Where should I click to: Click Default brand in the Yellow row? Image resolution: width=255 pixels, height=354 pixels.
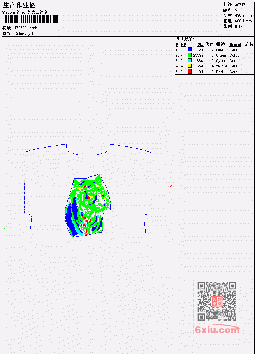click(x=235, y=66)
